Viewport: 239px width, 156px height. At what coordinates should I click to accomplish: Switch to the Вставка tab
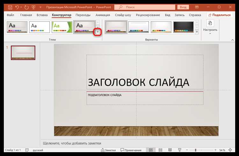(x=42, y=15)
